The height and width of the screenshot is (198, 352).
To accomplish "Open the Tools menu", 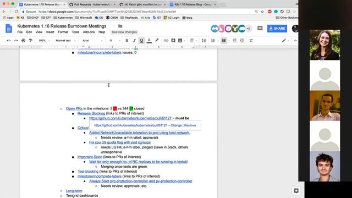I will 75,32.
